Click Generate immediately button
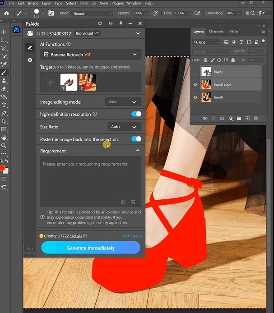The image size is (274, 313). (91, 248)
